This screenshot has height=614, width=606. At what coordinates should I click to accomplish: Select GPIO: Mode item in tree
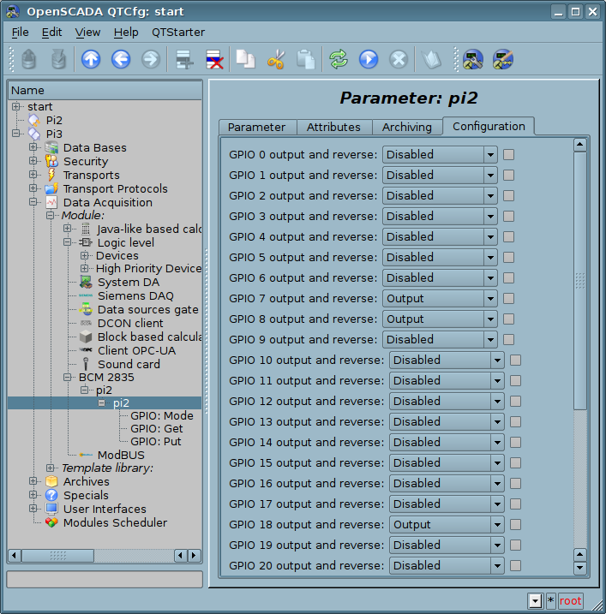(161, 415)
